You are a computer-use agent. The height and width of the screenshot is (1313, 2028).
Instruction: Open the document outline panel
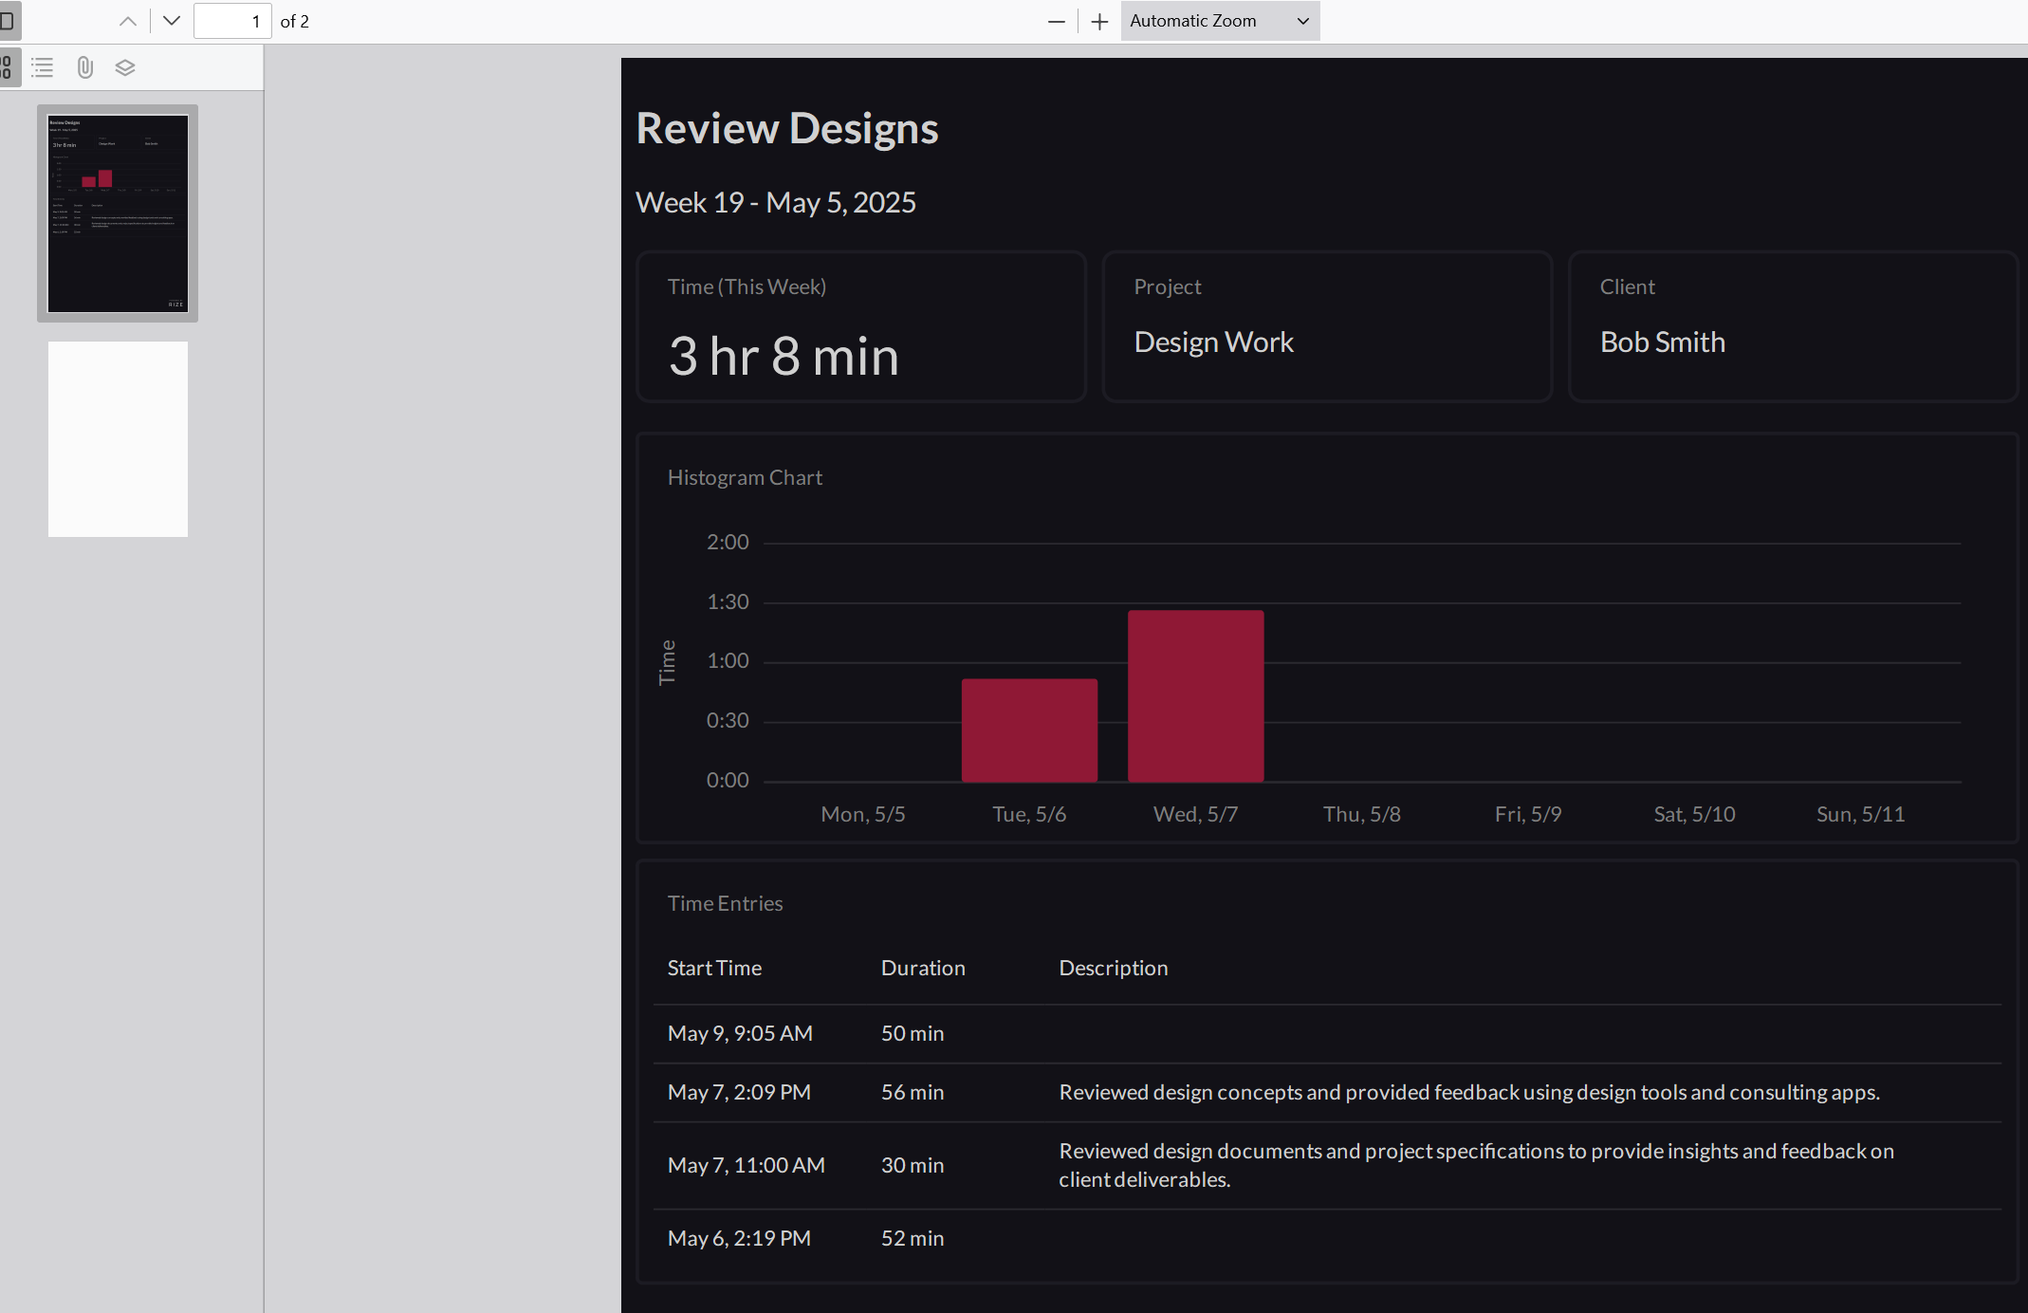click(42, 67)
